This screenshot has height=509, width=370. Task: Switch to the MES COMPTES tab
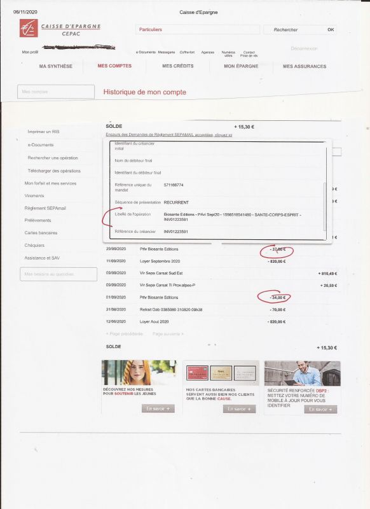coord(114,66)
